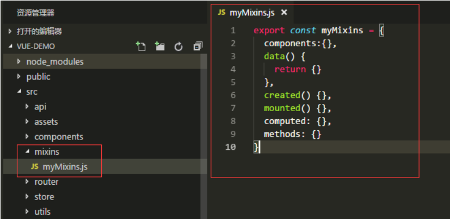Open the api folder

point(40,107)
